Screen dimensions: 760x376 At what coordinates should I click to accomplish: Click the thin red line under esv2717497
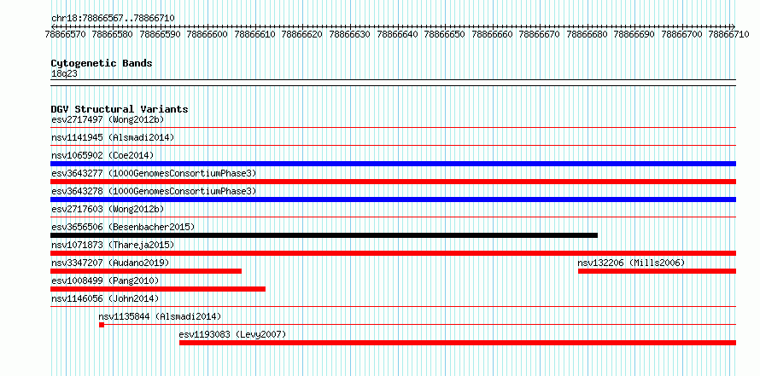393,128
